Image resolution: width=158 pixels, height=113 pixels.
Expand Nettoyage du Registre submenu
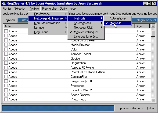(48, 18)
